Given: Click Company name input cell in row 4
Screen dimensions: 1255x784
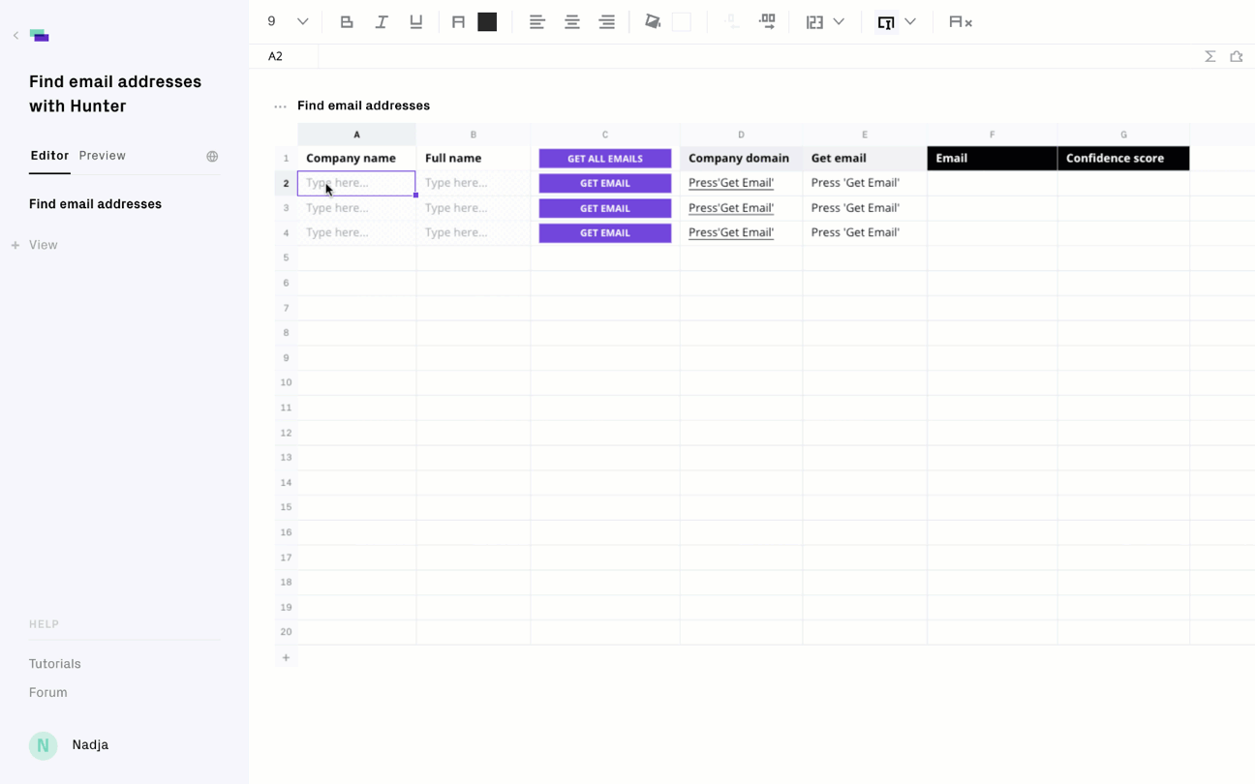Looking at the screenshot, I should [356, 232].
